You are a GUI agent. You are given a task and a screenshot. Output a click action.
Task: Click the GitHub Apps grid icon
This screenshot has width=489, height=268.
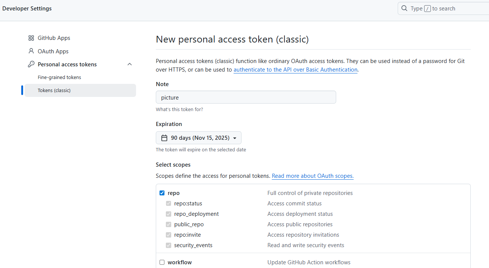tap(31, 38)
